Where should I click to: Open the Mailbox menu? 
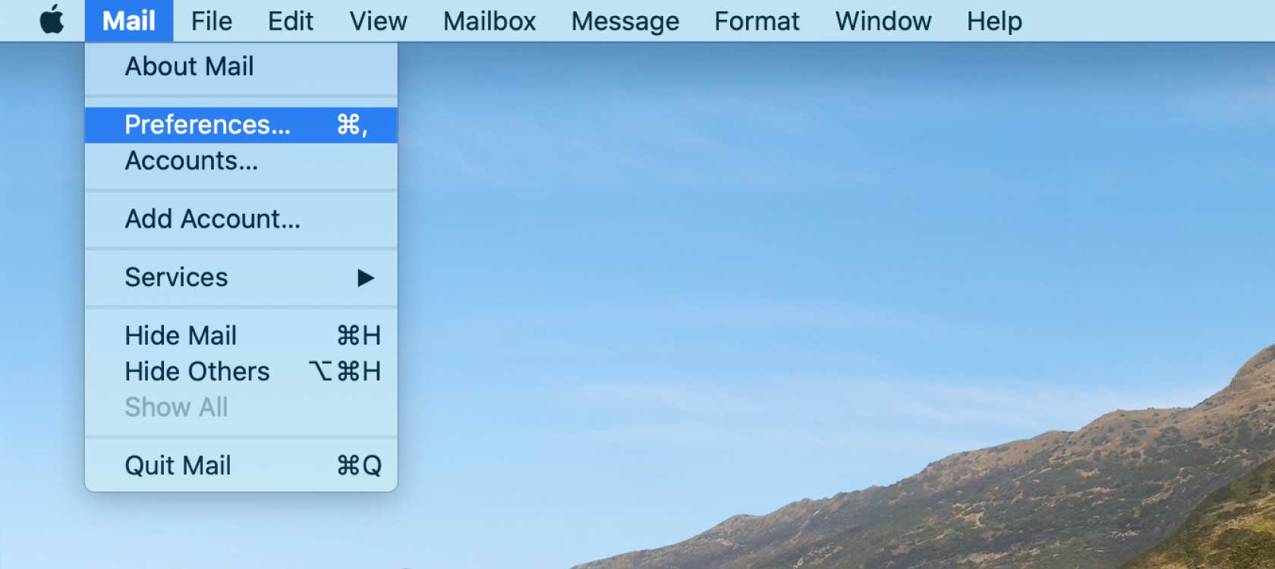point(490,20)
